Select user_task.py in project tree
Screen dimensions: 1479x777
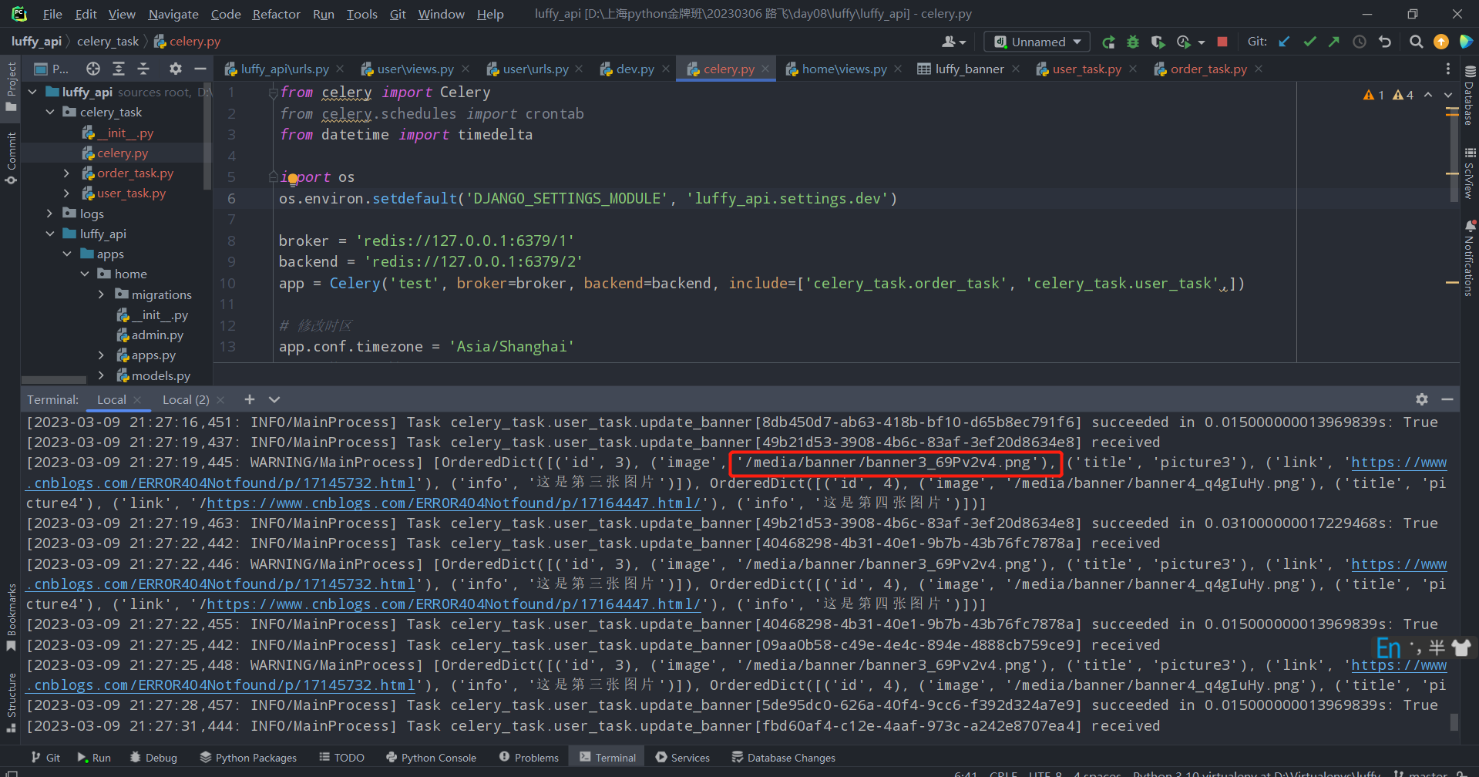[131, 193]
